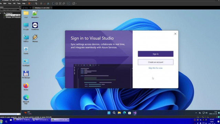This screenshot has height=124, width=220.
Task: Expand guest system tray hidden icons chevron
Action: tap(196, 113)
